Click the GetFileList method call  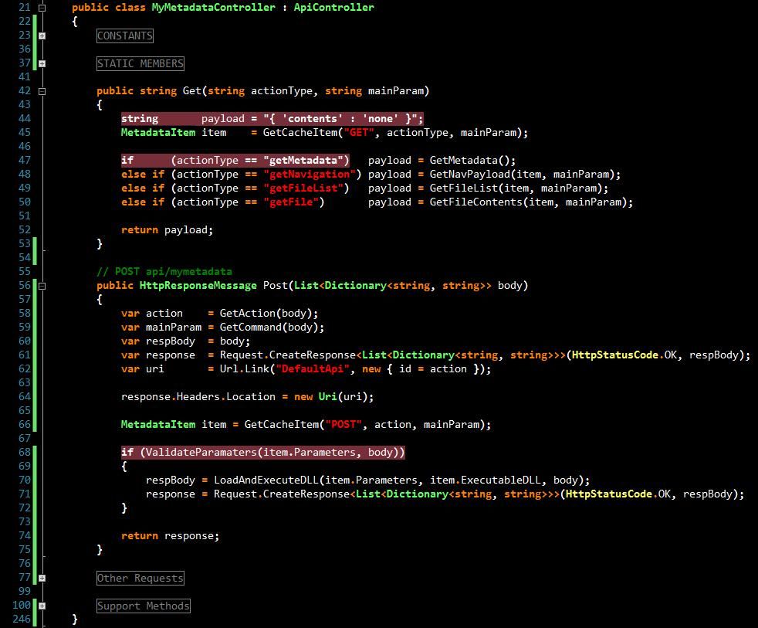coord(516,188)
